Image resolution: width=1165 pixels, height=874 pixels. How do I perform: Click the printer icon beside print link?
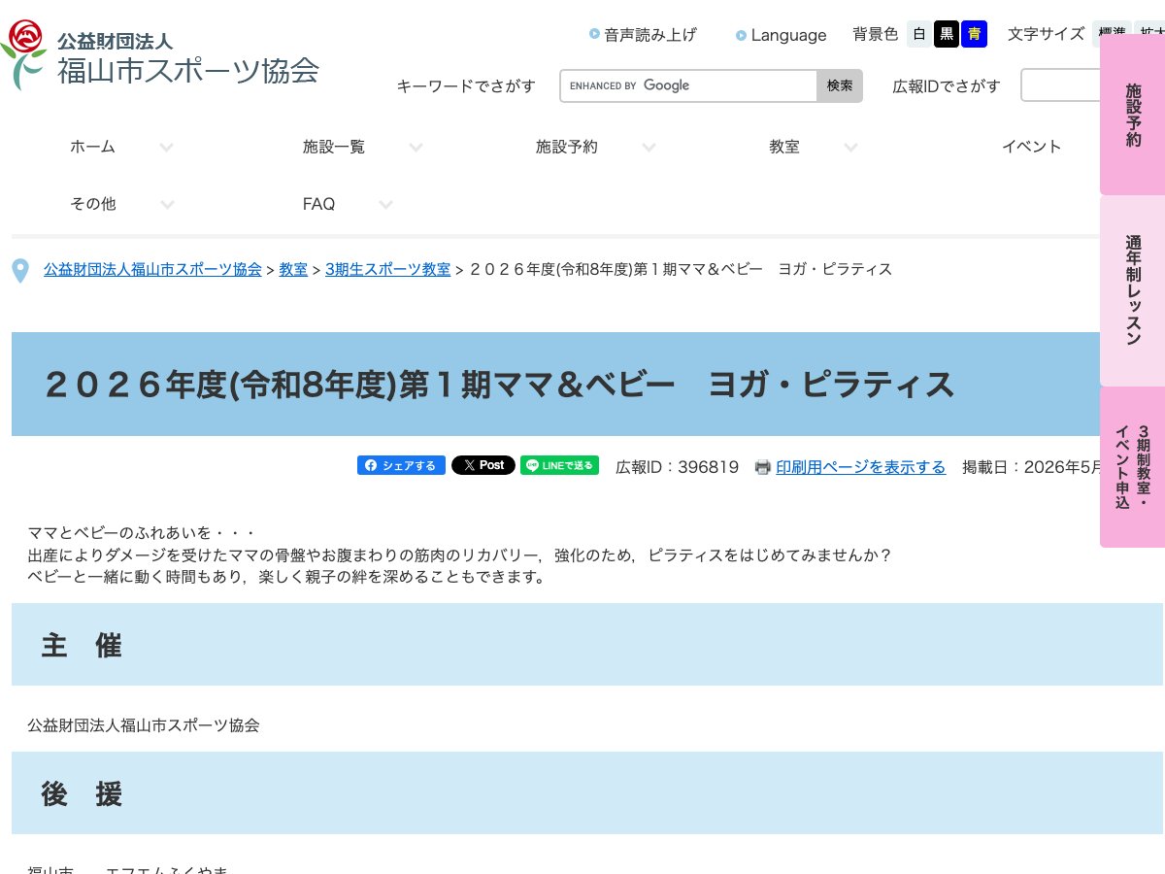[x=763, y=467]
